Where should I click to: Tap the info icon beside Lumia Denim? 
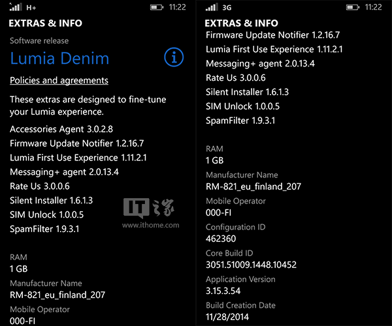(174, 58)
